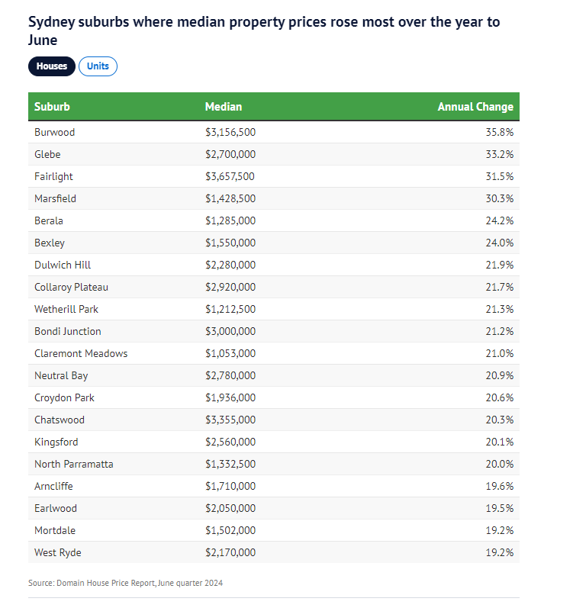Select the Marsfield table row
573x608 pixels.
273,198
